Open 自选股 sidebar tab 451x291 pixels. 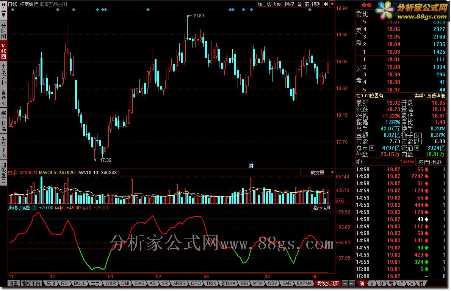pyautogui.click(x=3, y=98)
